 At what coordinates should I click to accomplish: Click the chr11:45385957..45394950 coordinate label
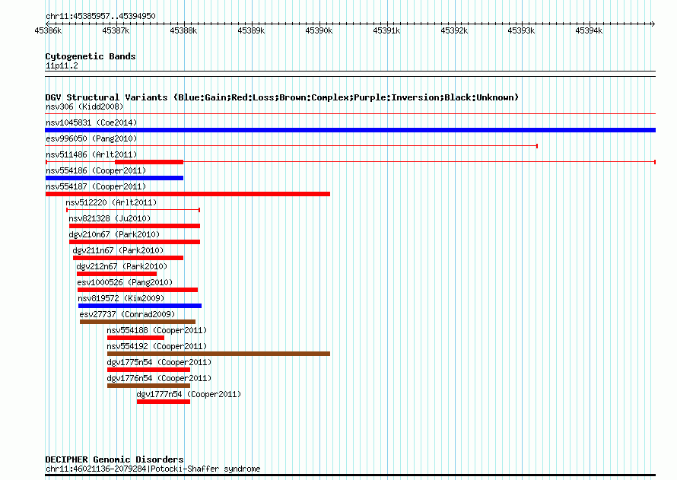click(x=100, y=16)
